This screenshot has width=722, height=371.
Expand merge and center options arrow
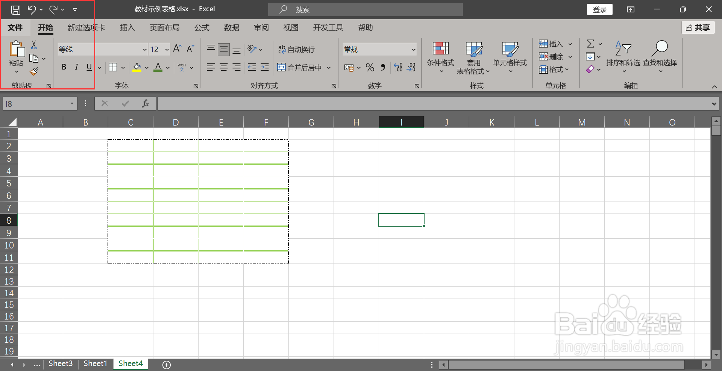click(x=329, y=68)
